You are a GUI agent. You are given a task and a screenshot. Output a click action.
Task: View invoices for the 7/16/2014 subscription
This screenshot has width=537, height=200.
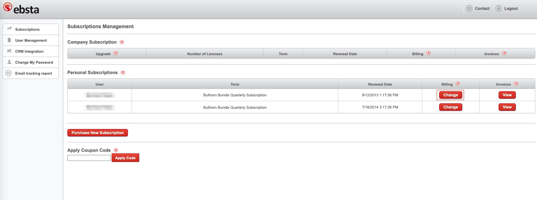pyautogui.click(x=507, y=107)
